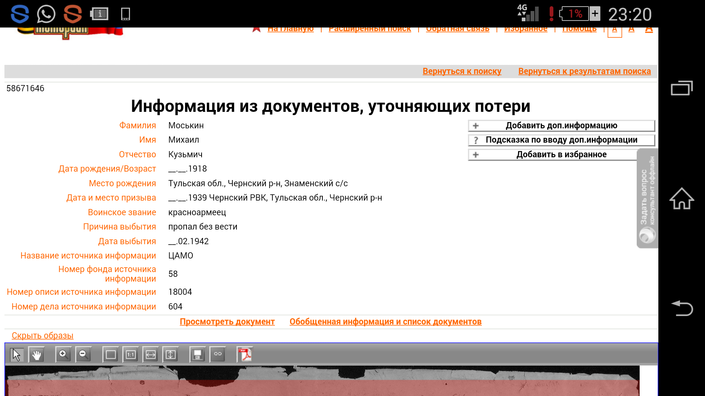705x396 pixels.
Task: Open Подсказка по вводу доп.информации
Action: pyautogui.click(x=561, y=140)
